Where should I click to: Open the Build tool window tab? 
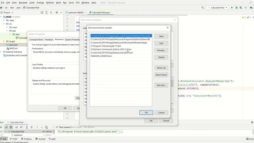(52, 139)
